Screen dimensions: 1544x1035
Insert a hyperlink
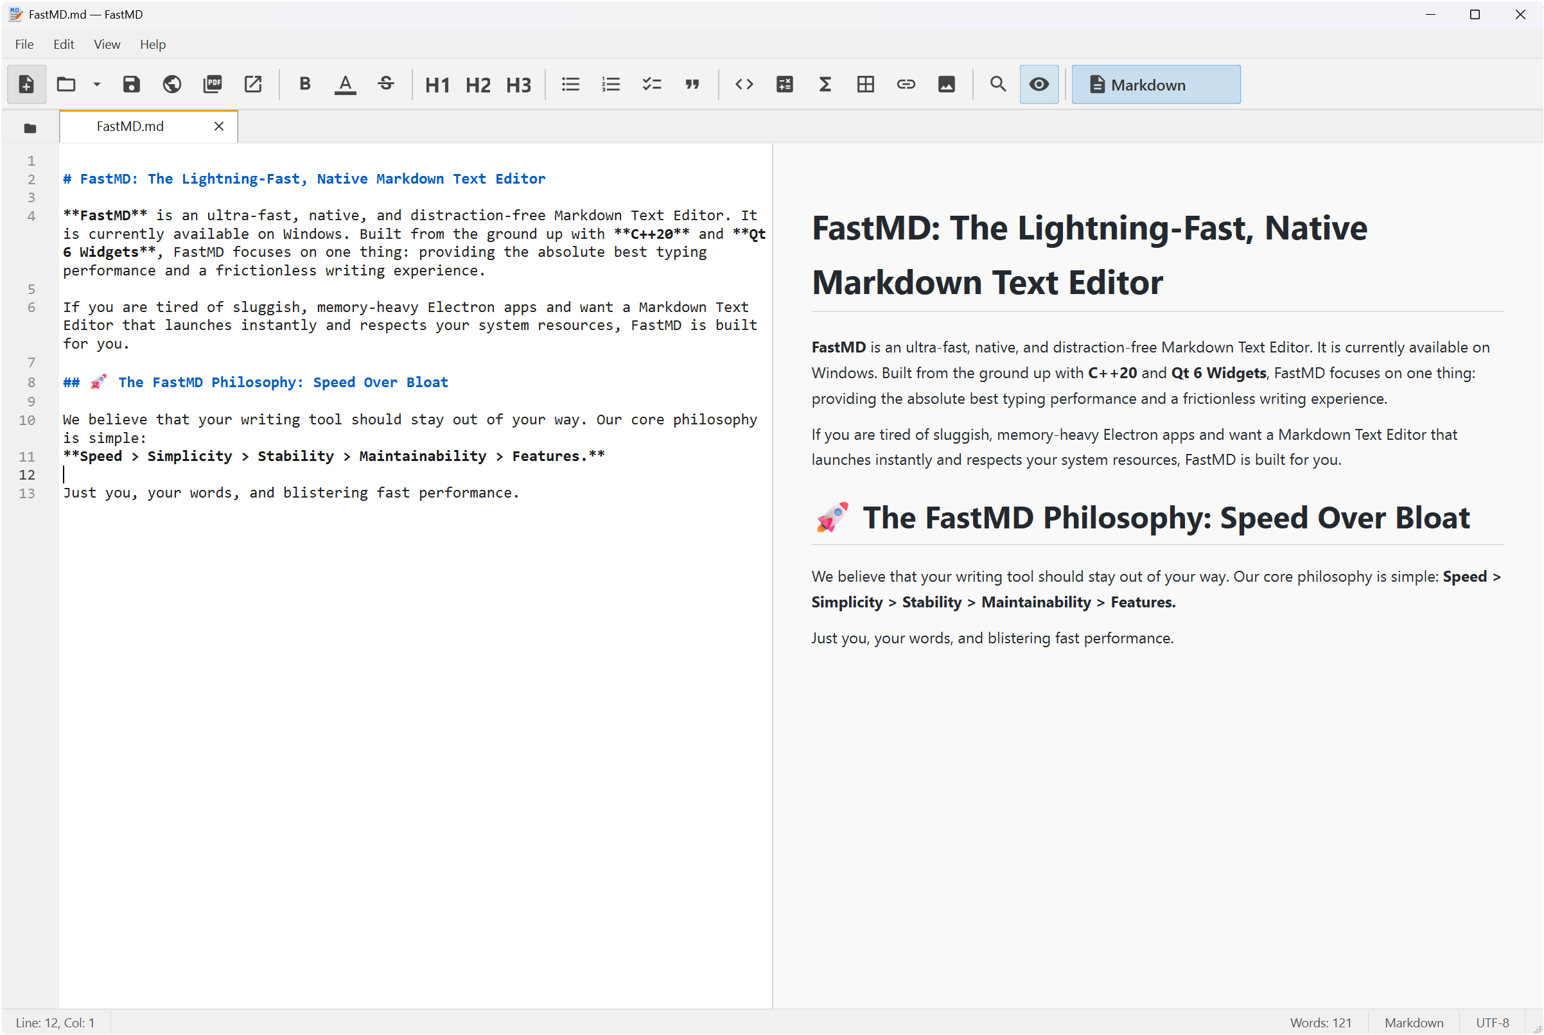906,85
